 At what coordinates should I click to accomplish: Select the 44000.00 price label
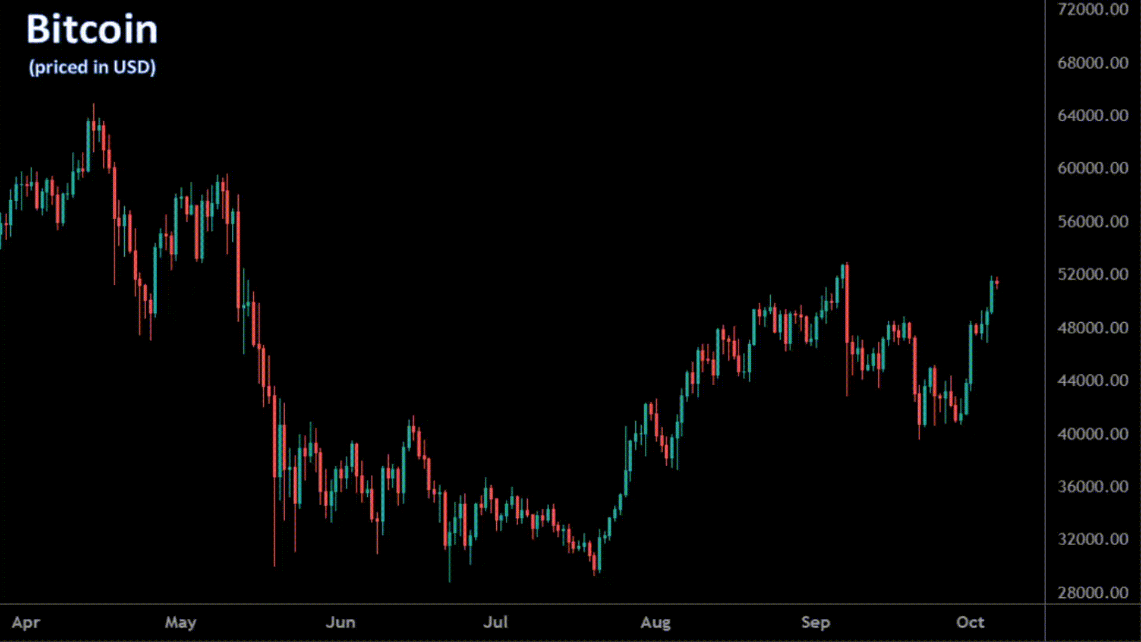coord(1093,380)
